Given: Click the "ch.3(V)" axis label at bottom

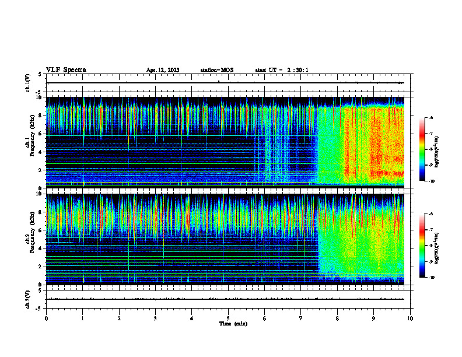Looking at the screenshot, I should pos(28,299).
